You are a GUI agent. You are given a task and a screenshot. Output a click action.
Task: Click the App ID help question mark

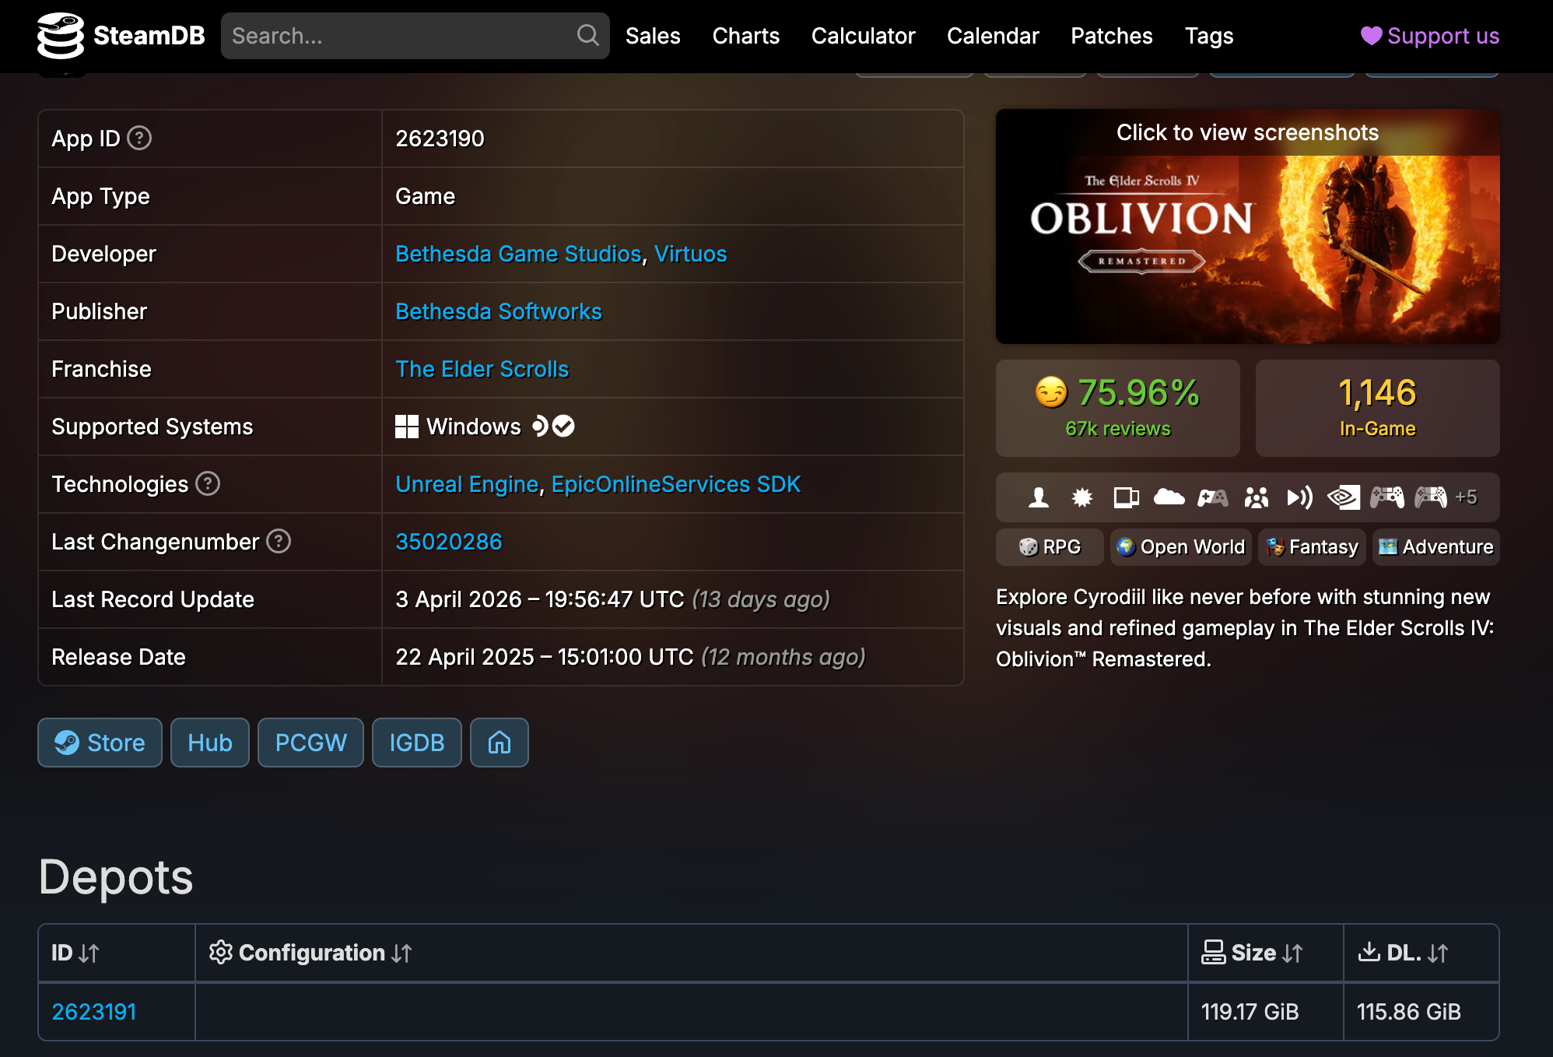(138, 139)
